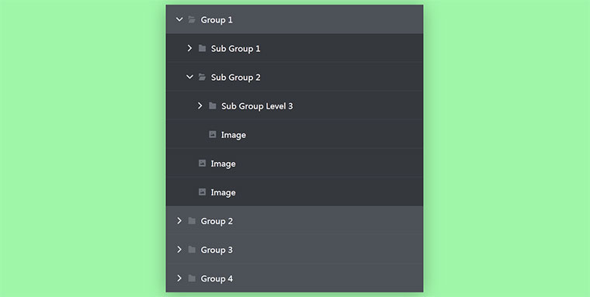Select the Group 1 label

click(217, 20)
